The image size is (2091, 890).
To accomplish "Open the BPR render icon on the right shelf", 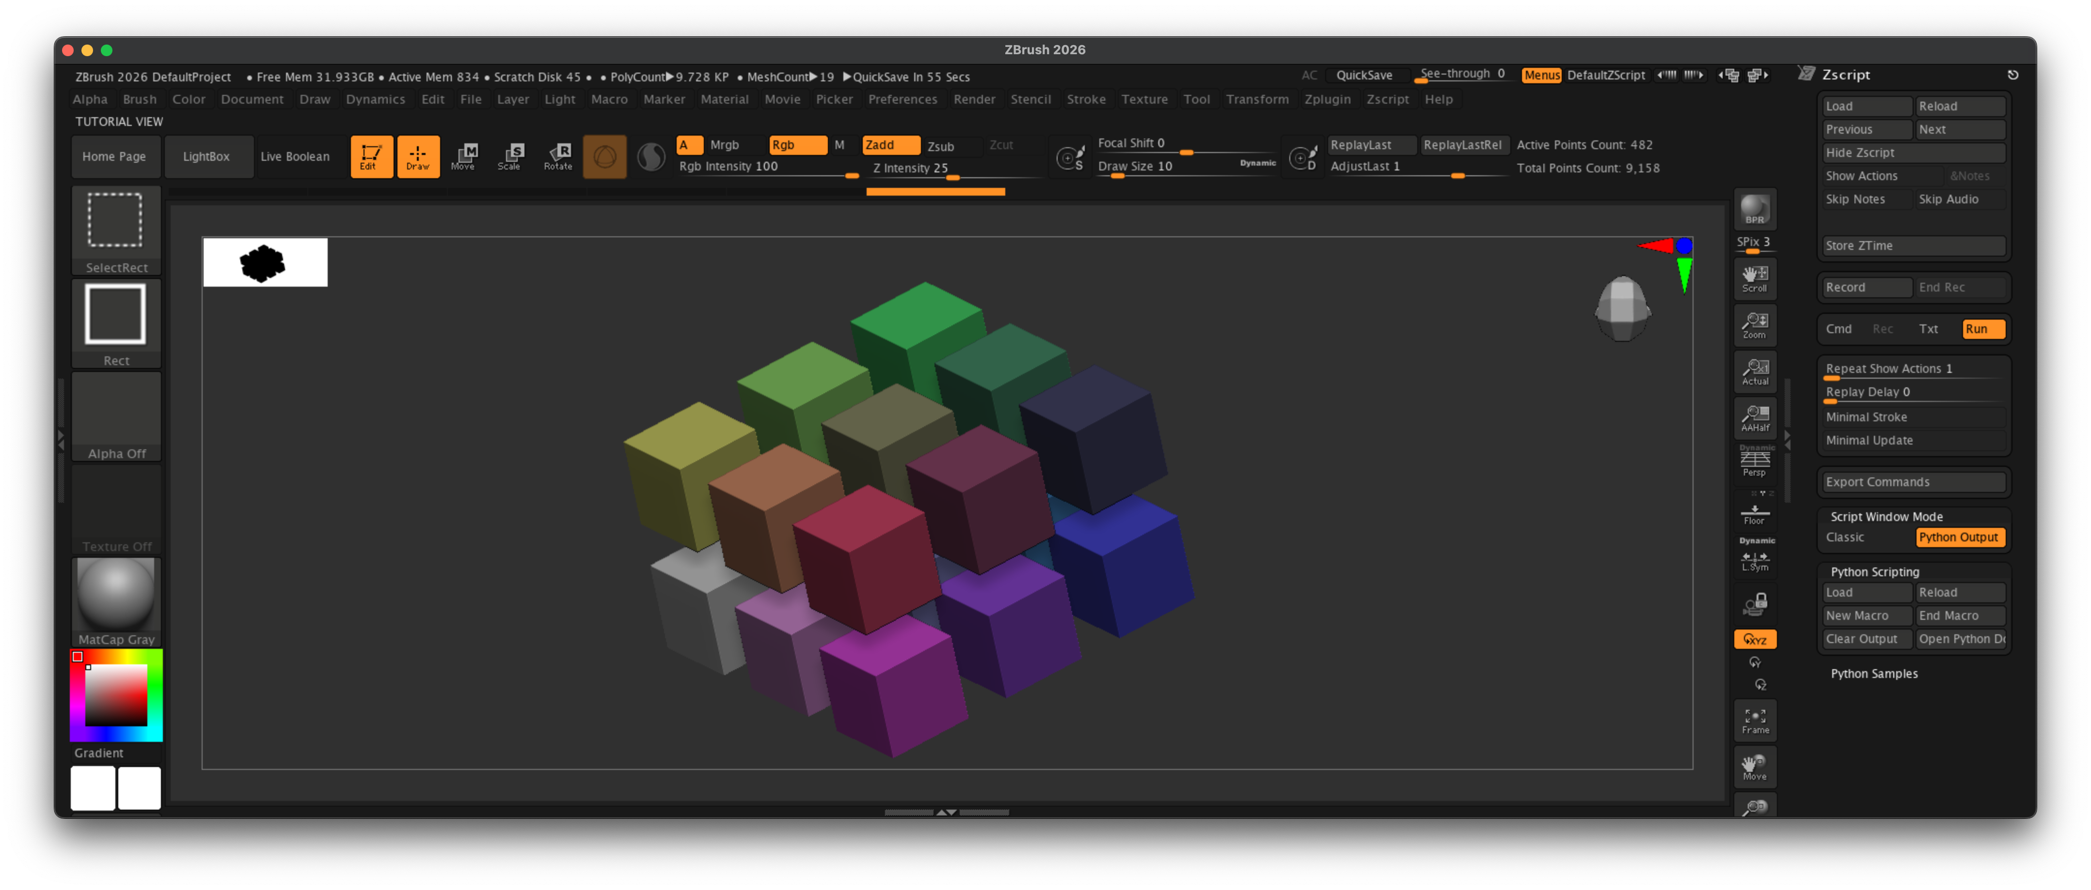I will 1755,209.
